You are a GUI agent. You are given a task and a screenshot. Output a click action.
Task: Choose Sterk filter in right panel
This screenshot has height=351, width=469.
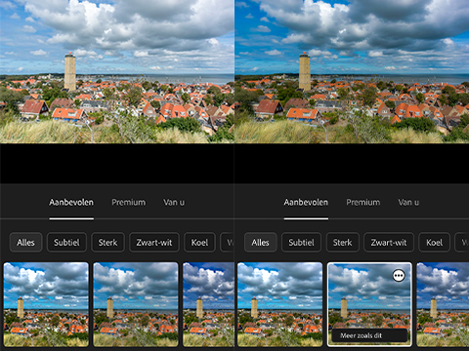[342, 243]
